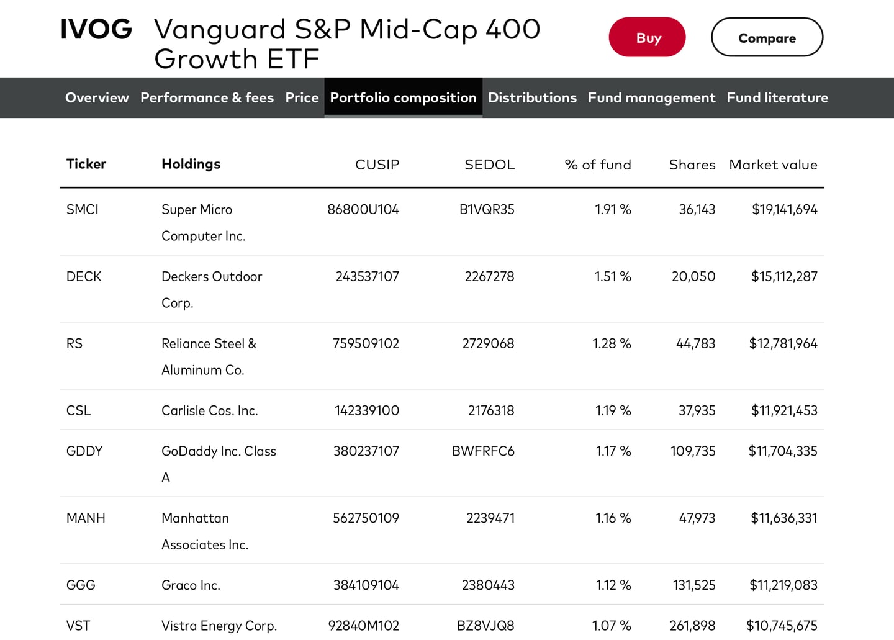Select the Portfolio composition tab
The height and width of the screenshot is (640, 894).
click(x=403, y=97)
